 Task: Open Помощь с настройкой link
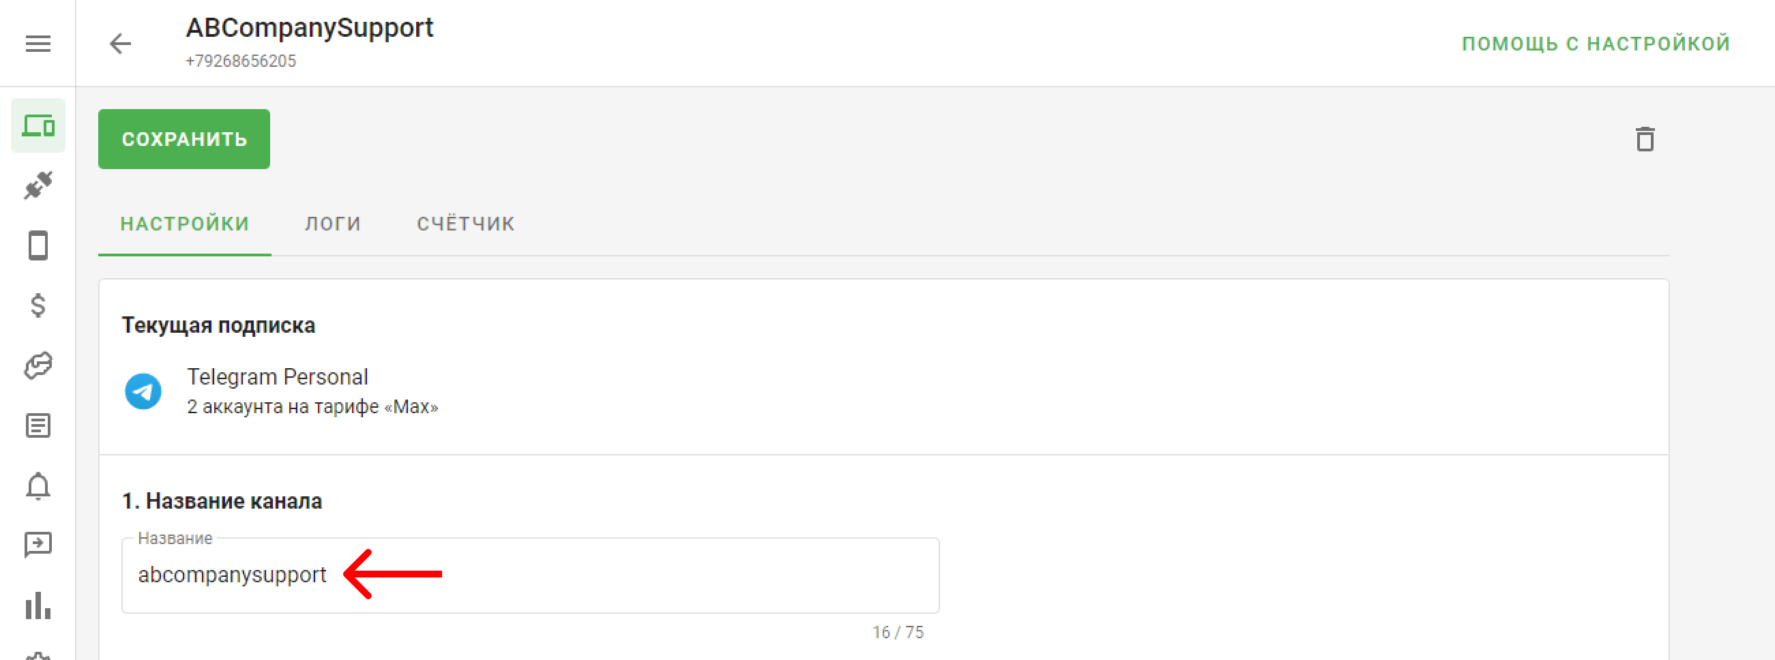coord(1596,44)
